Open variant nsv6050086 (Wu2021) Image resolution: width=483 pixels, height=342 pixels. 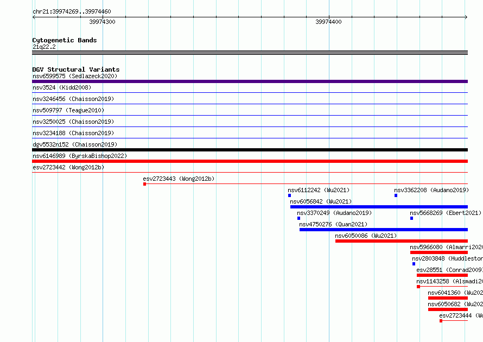tap(366, 236)
